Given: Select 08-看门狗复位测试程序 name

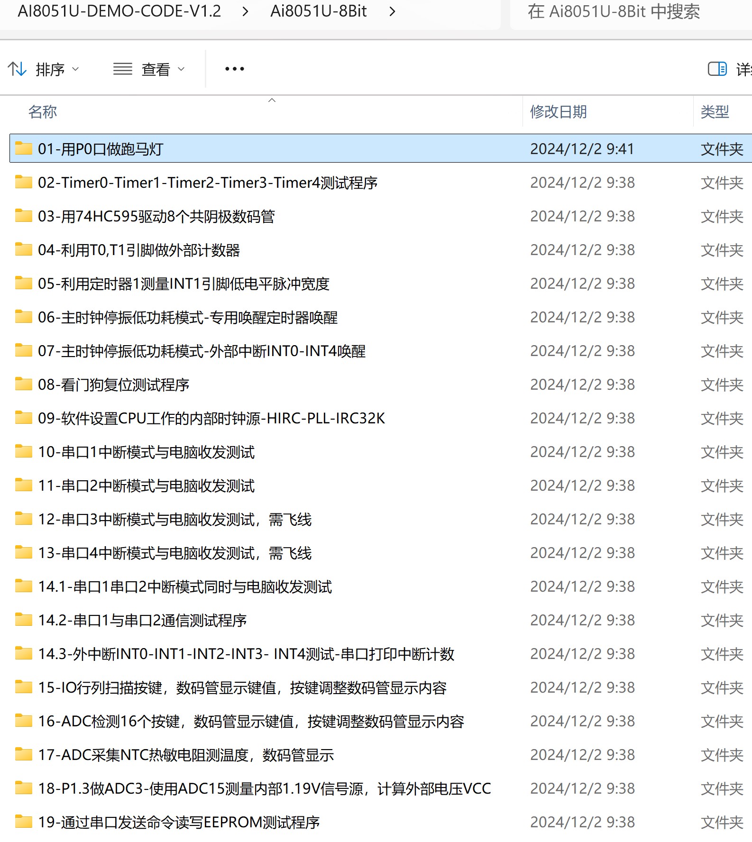Looking at the screenshot, I should [114, 384].
